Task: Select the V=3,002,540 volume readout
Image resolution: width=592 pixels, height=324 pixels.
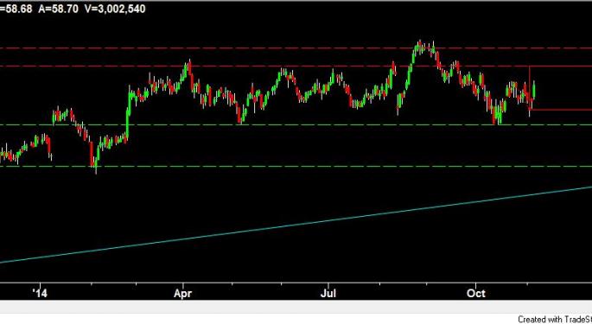Action: pyautogui.click(x=115, y=9)
